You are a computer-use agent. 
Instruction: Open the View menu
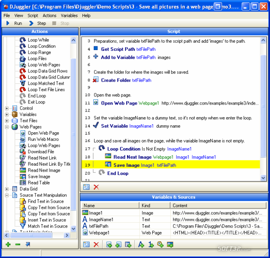coord(19,15)
